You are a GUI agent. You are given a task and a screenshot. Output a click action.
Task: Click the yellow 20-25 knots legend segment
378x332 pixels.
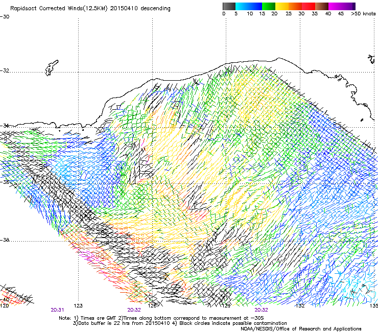[282, 6]
